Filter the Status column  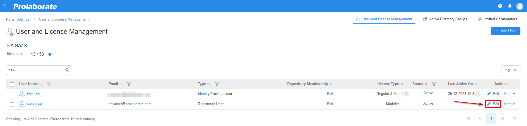(434, 84)
